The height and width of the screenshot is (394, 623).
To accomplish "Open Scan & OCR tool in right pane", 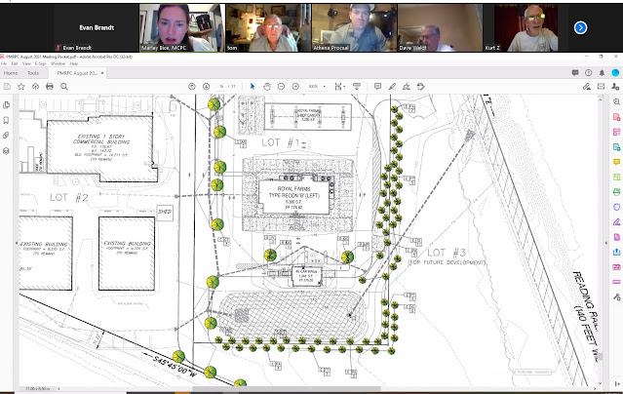I will pyautogui.click(x=616, y=192).
